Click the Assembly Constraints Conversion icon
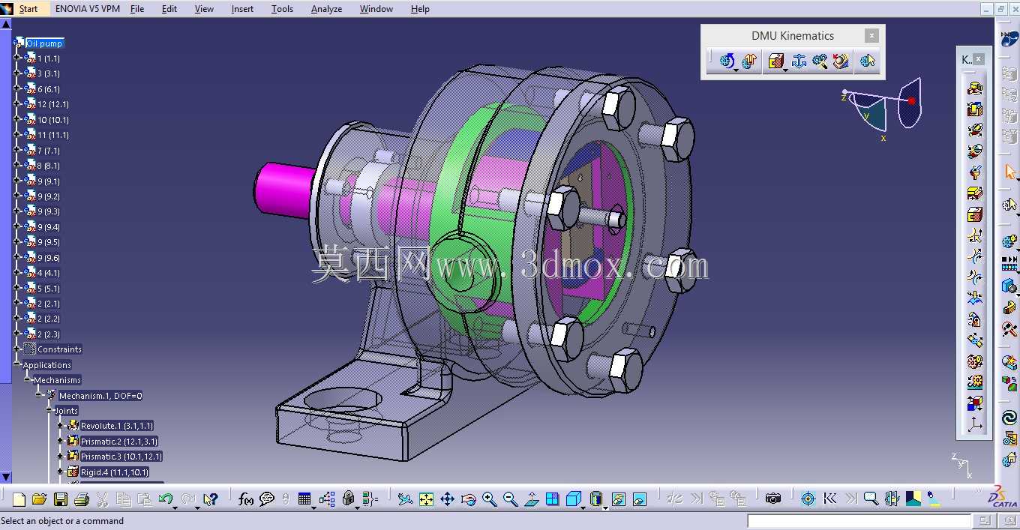Image resolution: width=1020 pixels, height=530 pixels. click(820, 61)
